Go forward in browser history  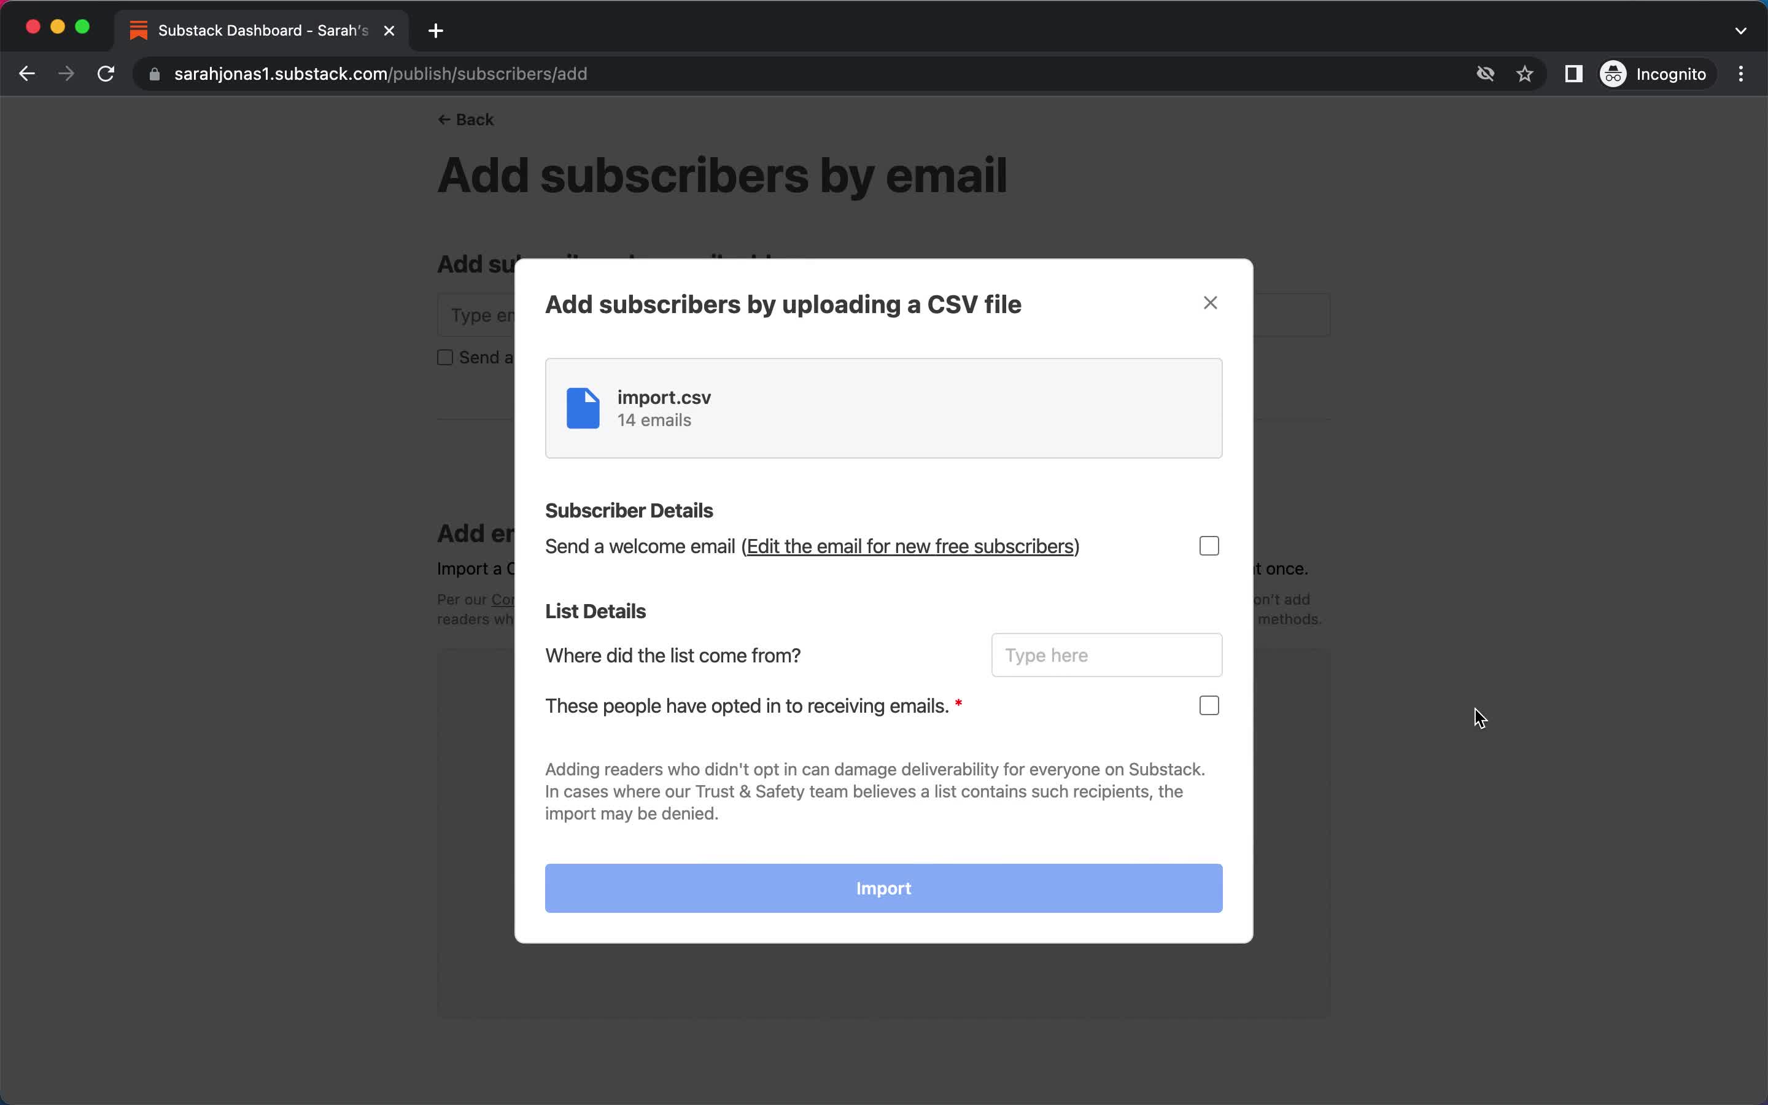(66, 74)
